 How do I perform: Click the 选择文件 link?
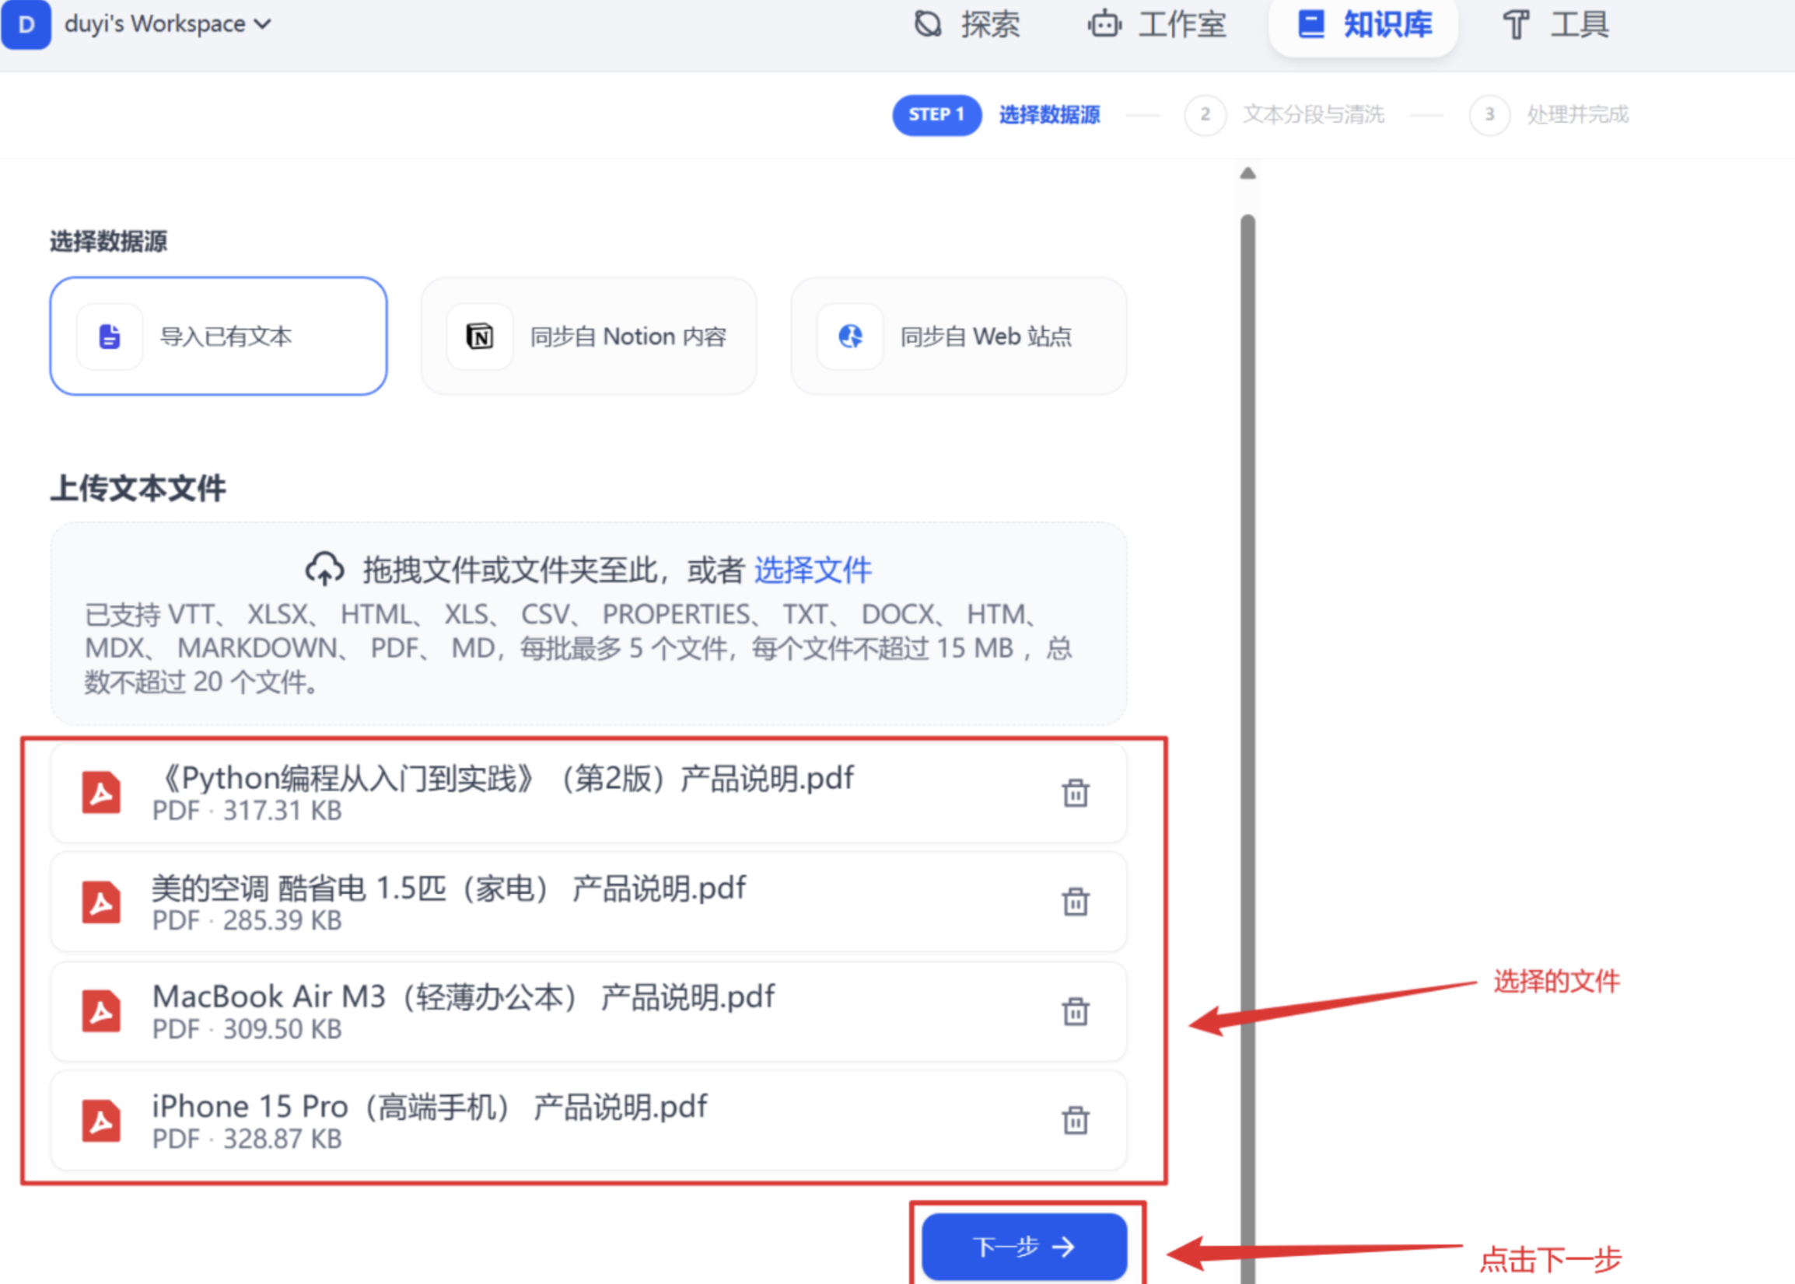coord(813,570)
